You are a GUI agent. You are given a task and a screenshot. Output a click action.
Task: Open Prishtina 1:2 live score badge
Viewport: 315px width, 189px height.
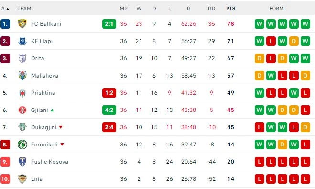coord(109,93)
